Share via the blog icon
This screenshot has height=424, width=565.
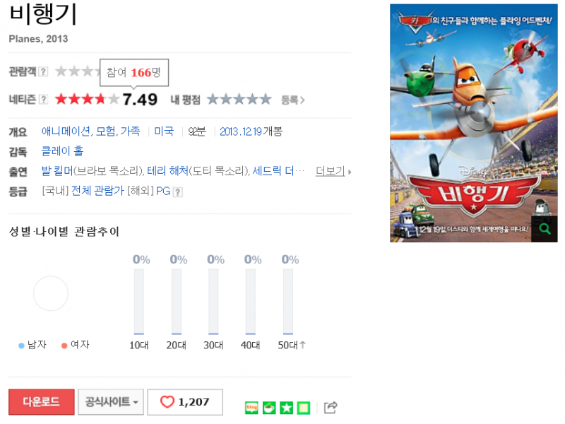pos(251,408)
